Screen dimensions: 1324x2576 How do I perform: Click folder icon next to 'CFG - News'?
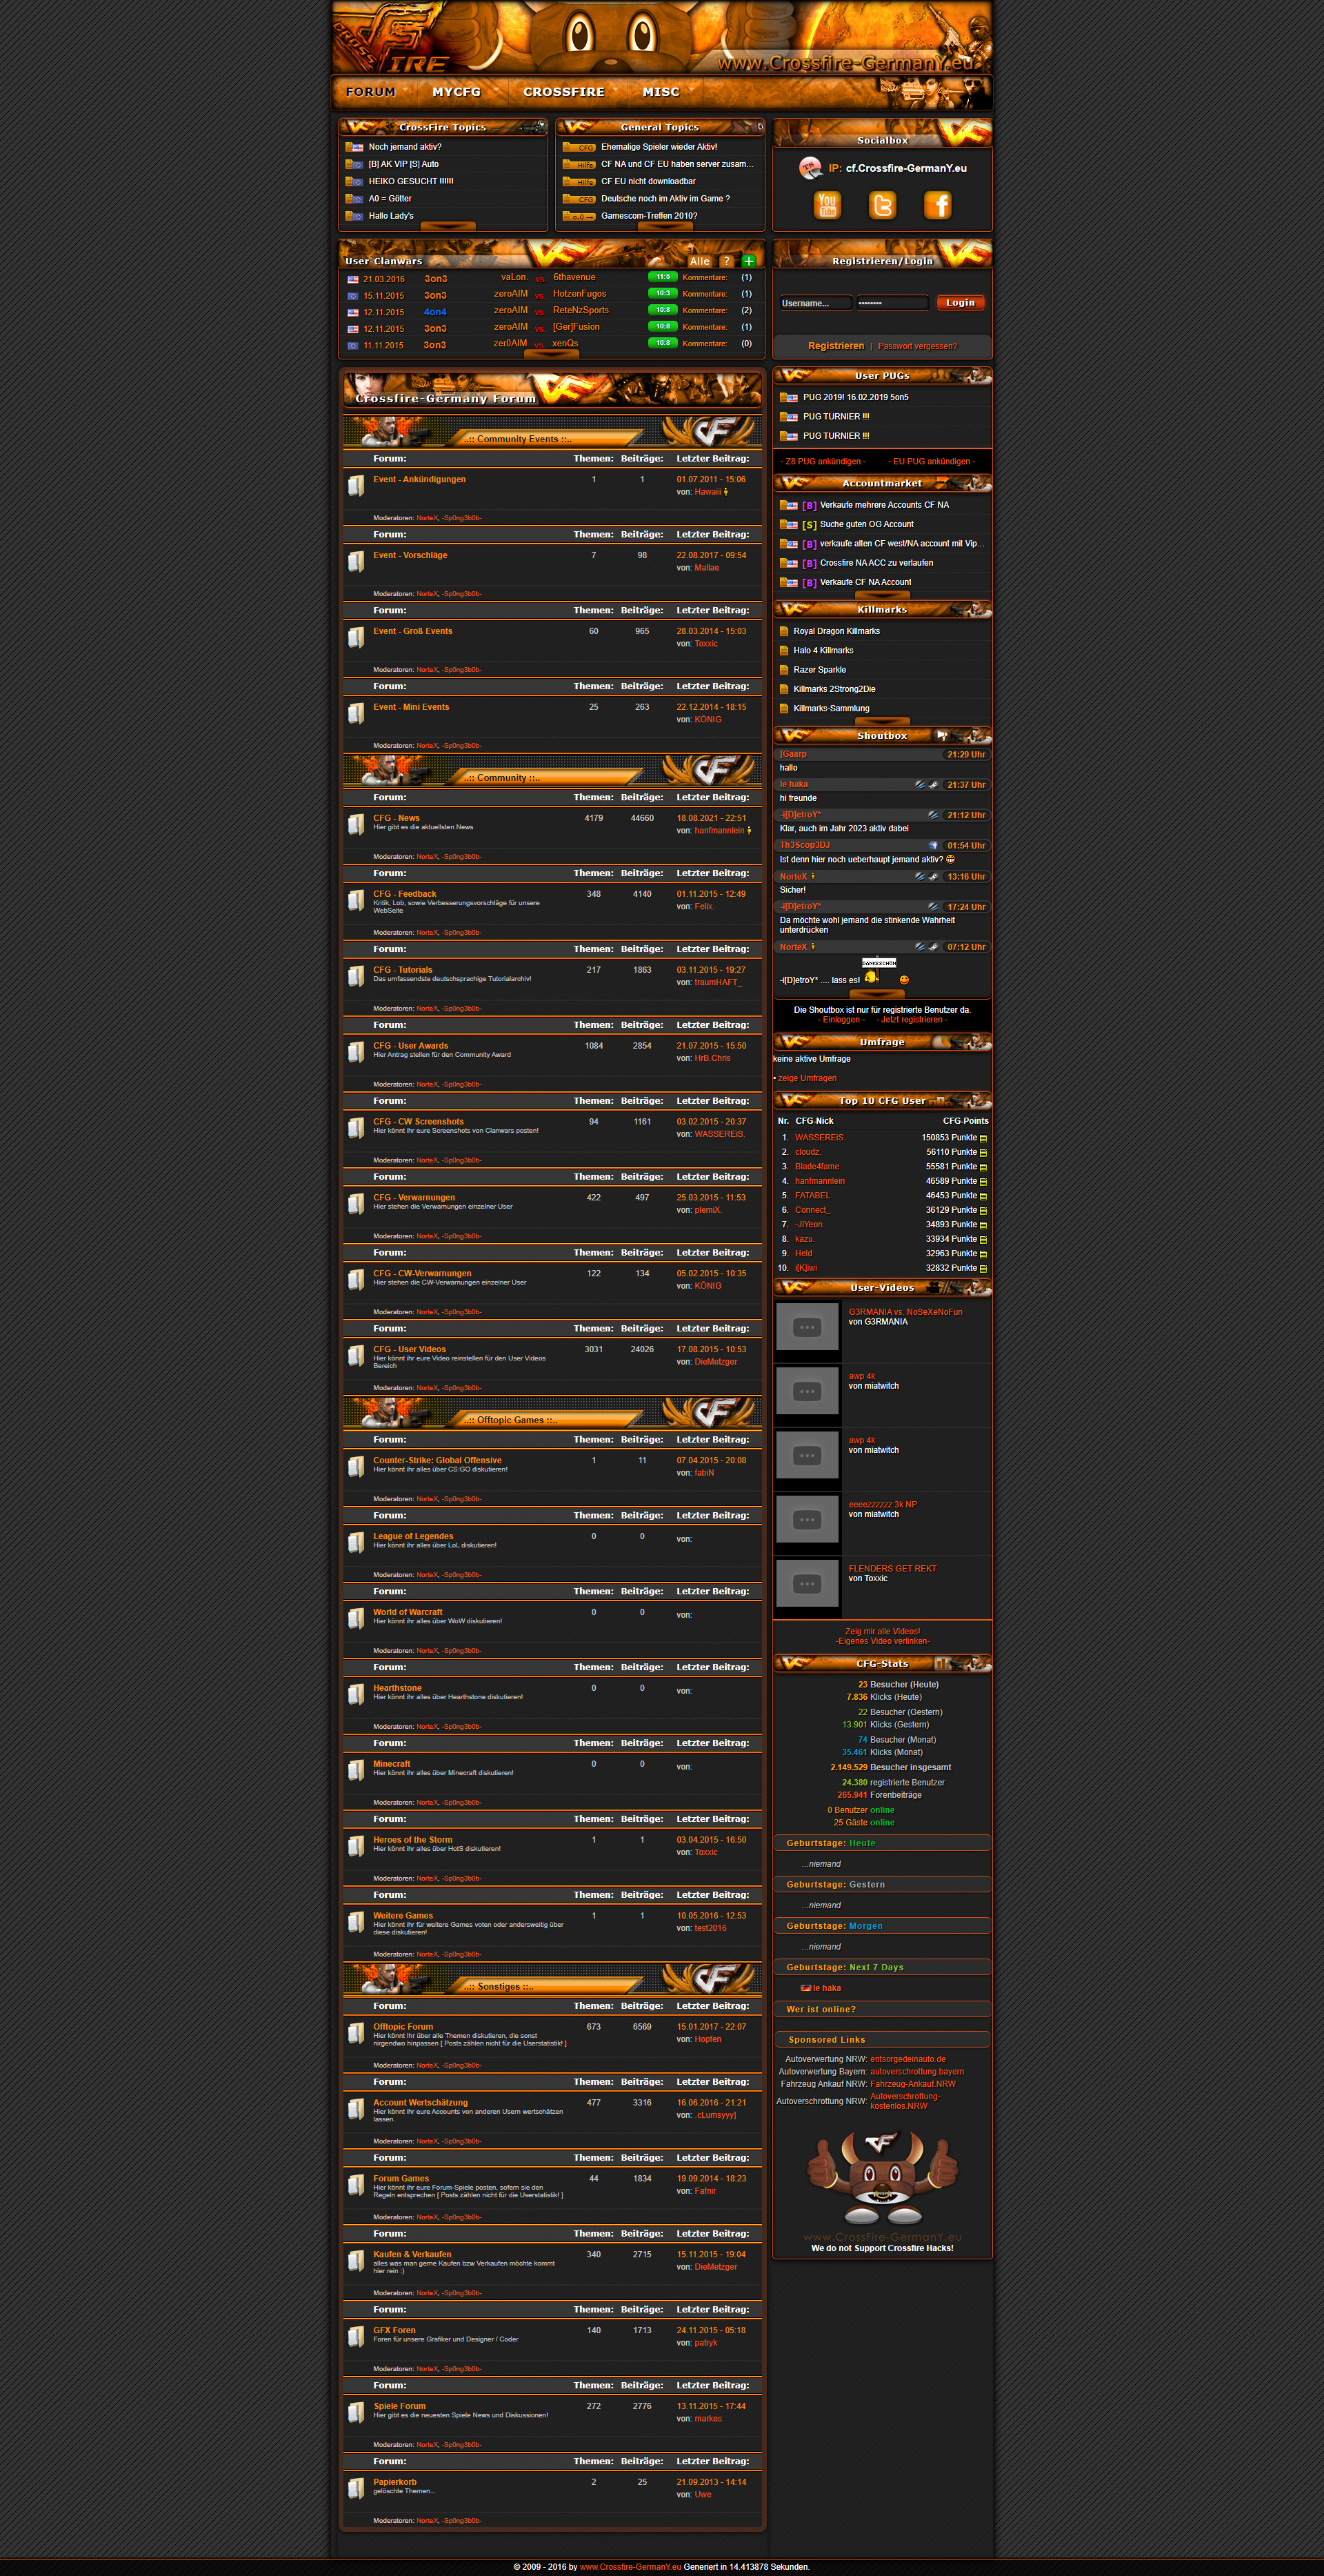coord(356,825)
